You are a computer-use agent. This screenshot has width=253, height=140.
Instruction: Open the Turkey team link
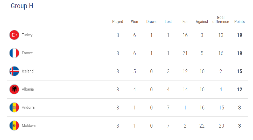click(x=27, y=35)
